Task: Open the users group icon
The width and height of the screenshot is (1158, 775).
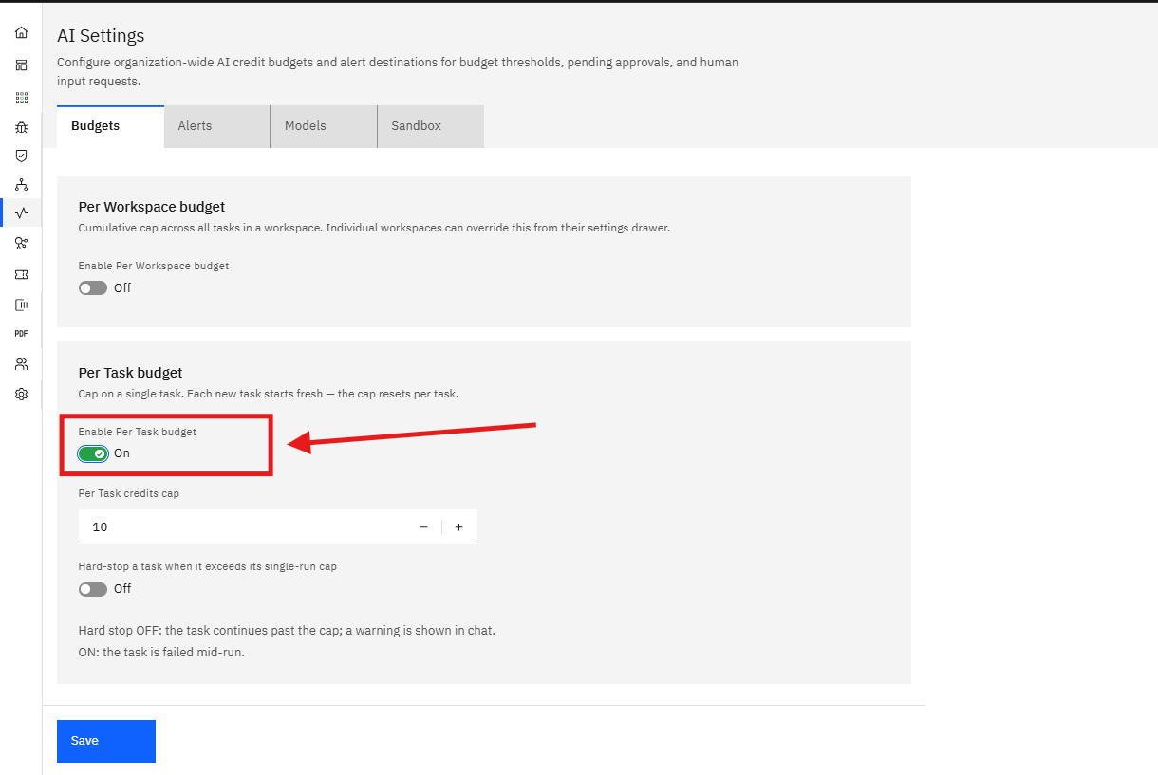Action: 21,363
